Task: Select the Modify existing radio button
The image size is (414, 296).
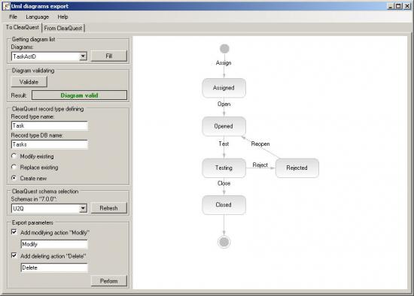Action: coord(14,156)
